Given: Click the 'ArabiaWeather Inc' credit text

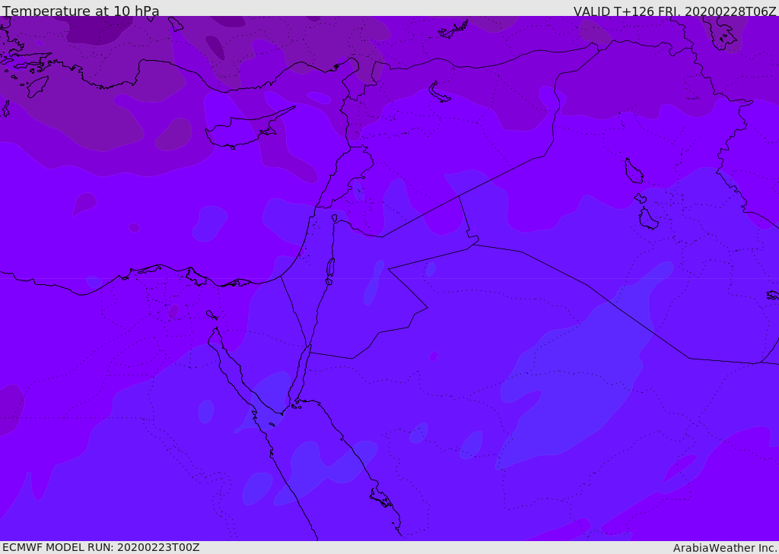Looking at the screenshot, I should point(723,548).
